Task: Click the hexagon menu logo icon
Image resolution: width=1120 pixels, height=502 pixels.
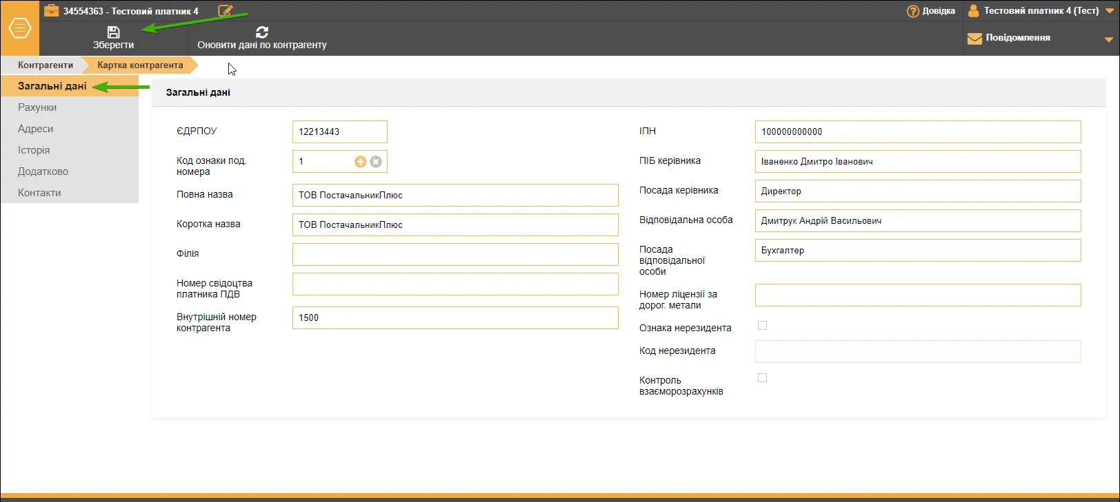Action: pos(19,28)
